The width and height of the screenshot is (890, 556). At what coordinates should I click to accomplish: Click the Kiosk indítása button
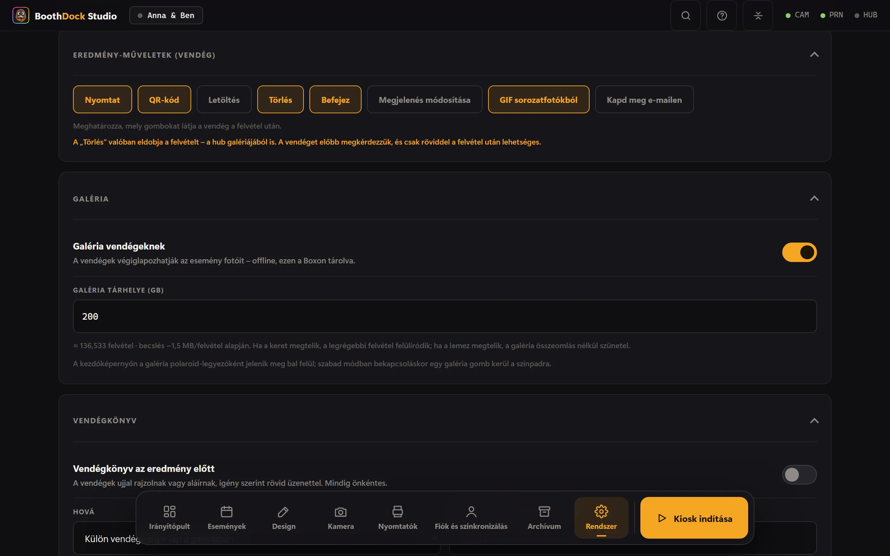point(694,518)
